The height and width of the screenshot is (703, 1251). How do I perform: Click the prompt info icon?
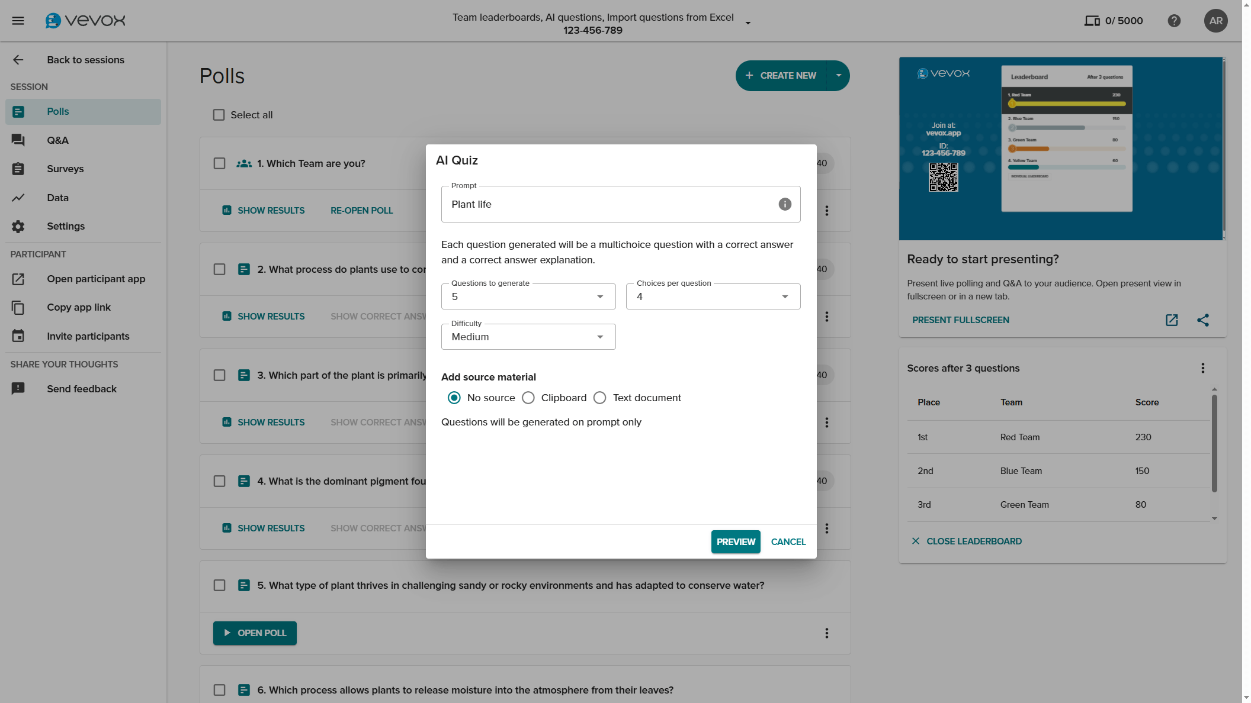(x=785, y=204)
